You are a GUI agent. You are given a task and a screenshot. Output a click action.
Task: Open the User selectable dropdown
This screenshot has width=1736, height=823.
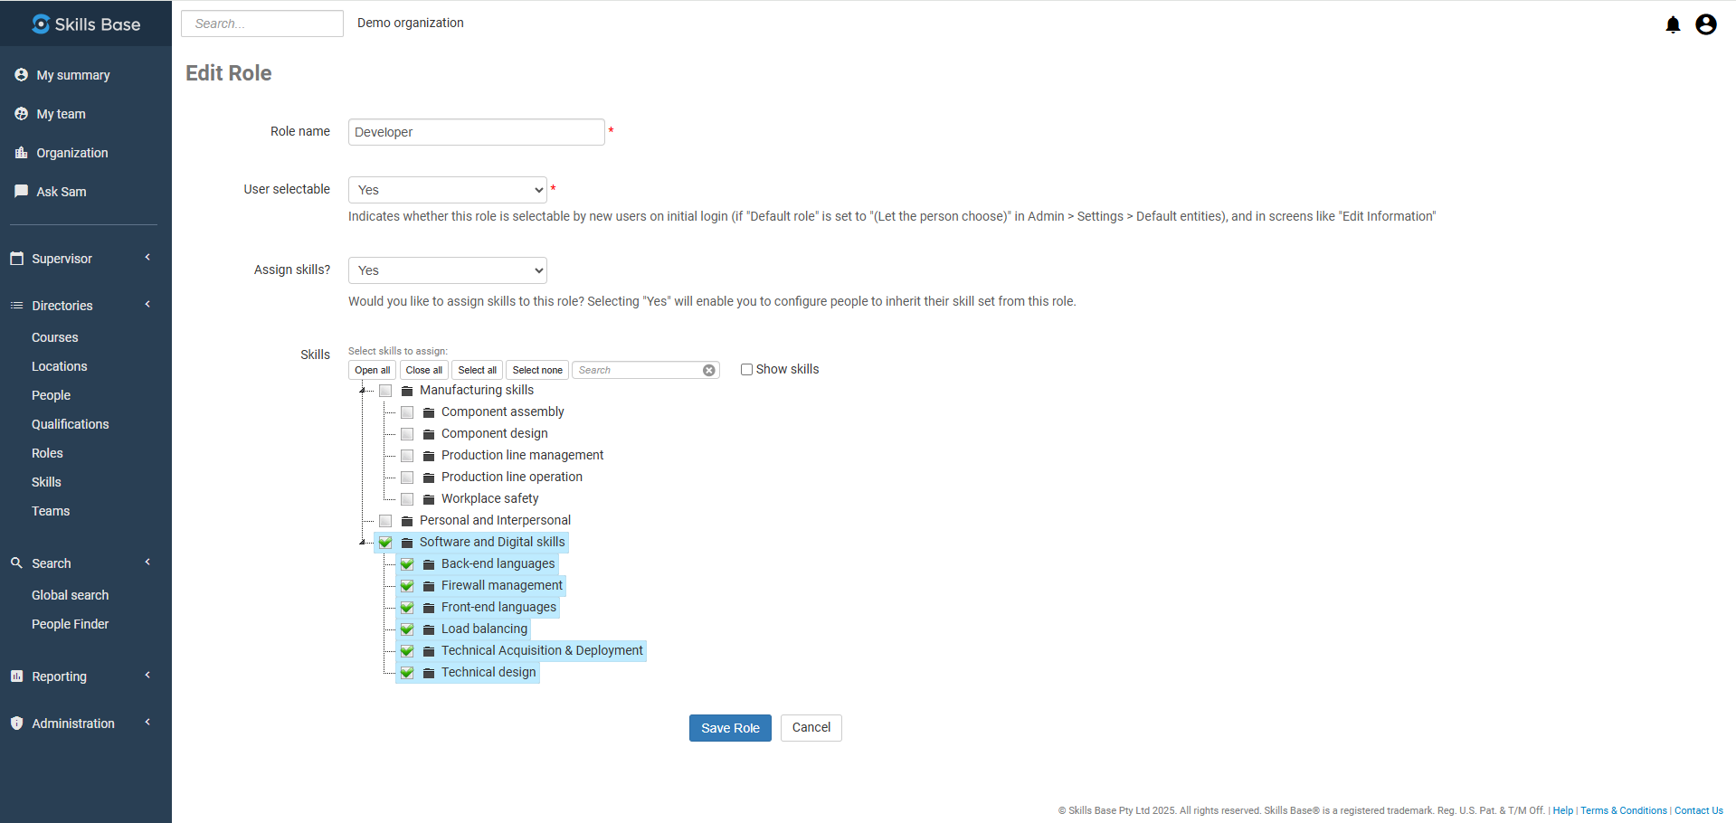click(x=447, y=190)
